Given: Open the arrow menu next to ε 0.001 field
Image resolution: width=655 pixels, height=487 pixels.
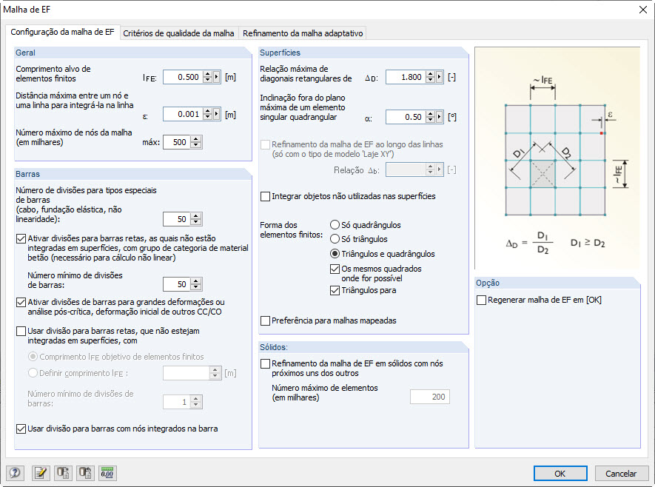Looking at the screenshot, I should click(216, 114).
